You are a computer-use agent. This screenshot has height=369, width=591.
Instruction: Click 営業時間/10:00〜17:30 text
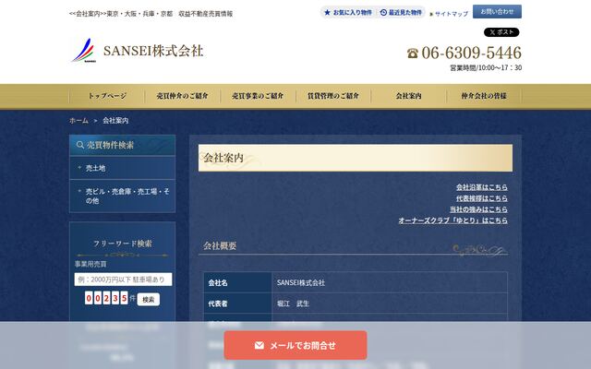click(x=486, y=67)
